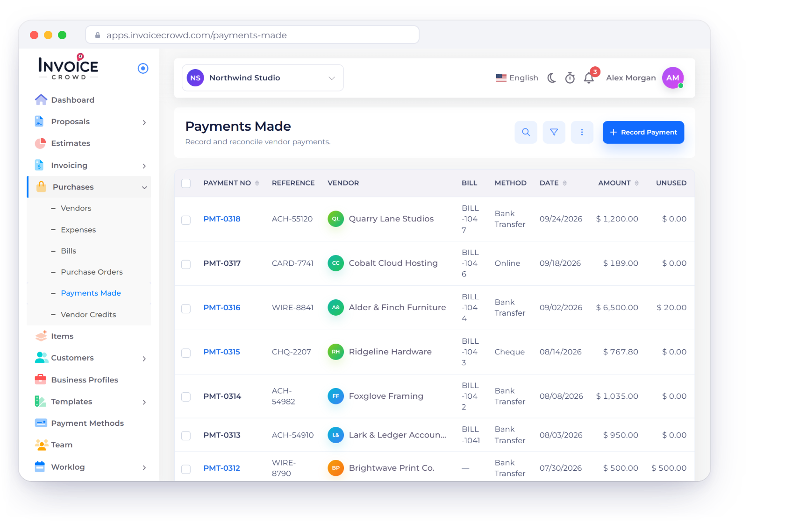Open the three-dot more options menu
This screenshot has height=523, width=785.
click(x=582, y=132)
